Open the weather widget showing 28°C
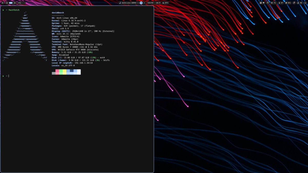 tap(165, 3)
